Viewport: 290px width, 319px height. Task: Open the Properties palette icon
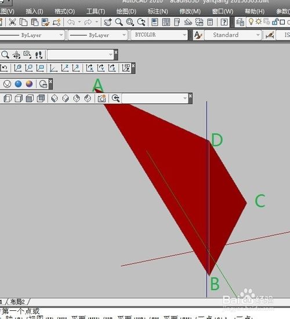pos(155,22)
